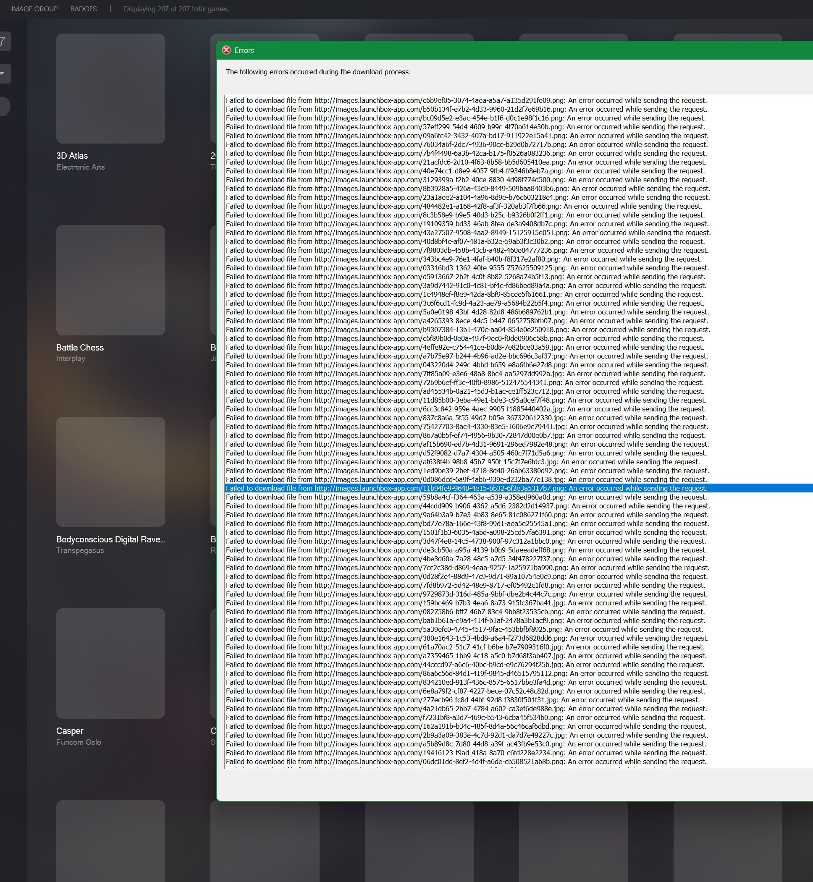Select the error row containing 44cdd909-b906-4362
The image size is (813, 882).
(x=519, y=505)
